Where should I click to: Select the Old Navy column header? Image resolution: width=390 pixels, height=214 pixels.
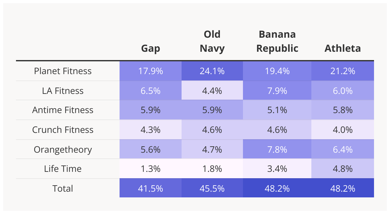[212, 41]
